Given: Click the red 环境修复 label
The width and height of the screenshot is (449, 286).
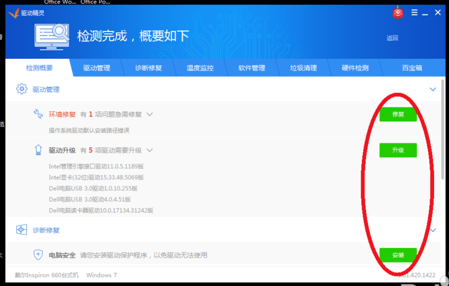Looking at the screenshot, I should click(x=62, y=115).
